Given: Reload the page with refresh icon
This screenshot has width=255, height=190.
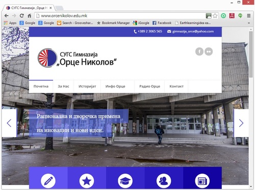Looking at the screenshot, I should click(x=21, y=16).
